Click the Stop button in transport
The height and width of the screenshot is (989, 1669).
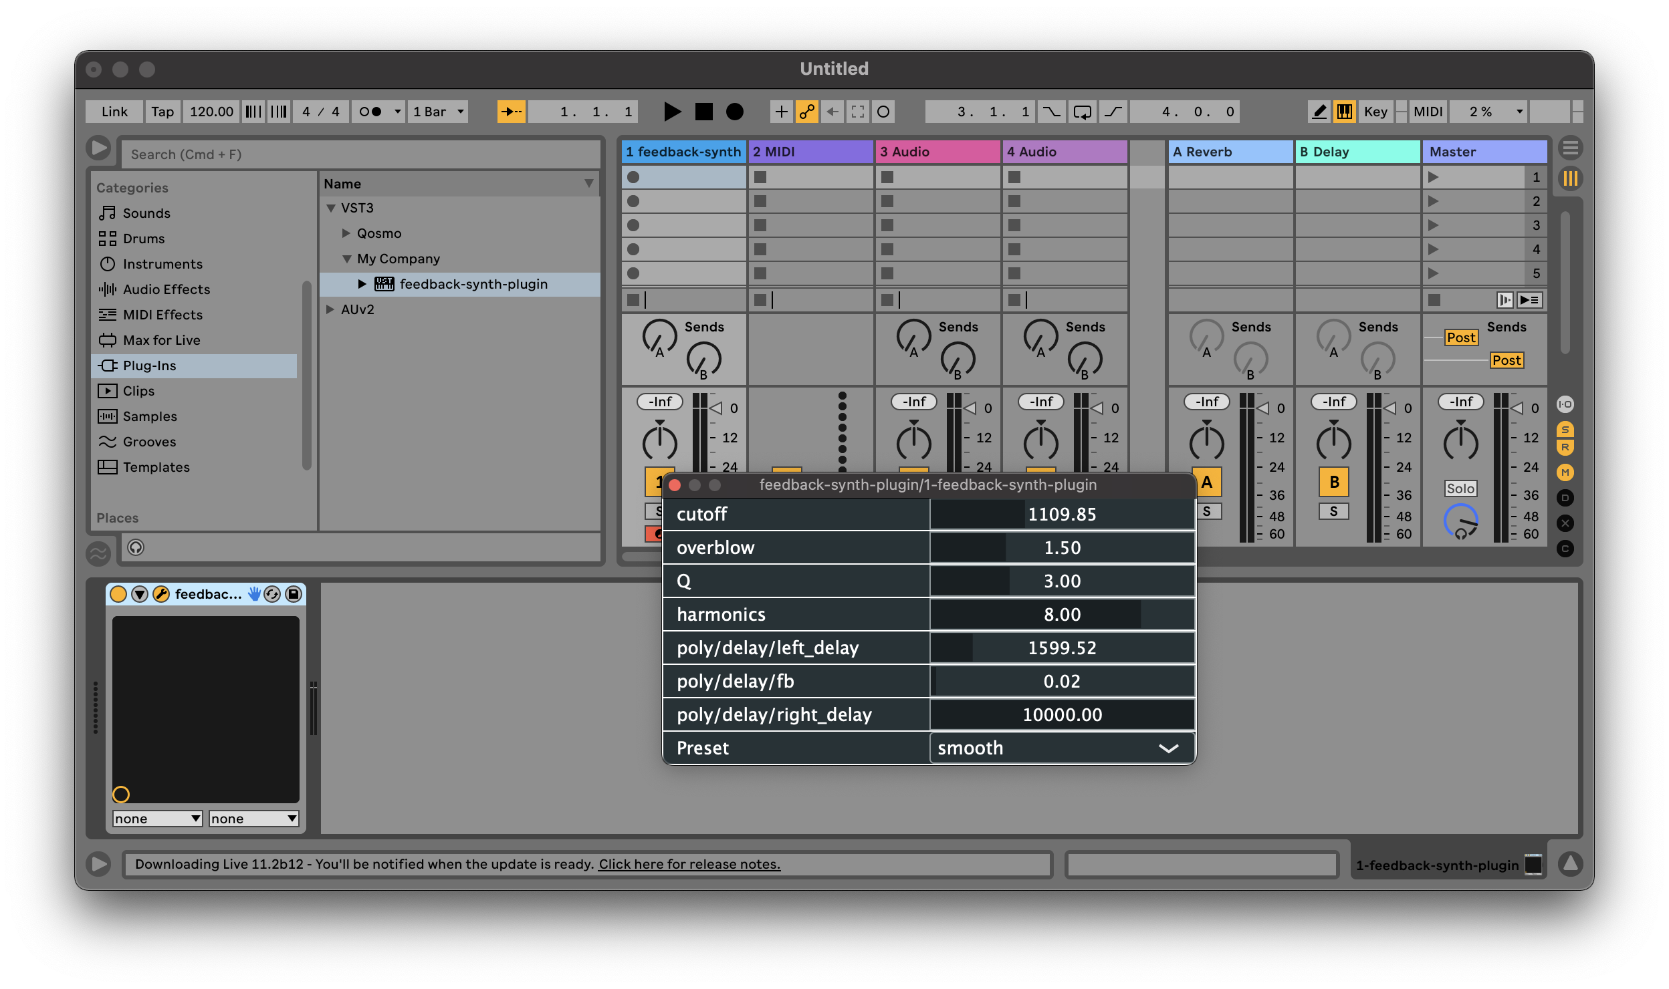[702, 111]
